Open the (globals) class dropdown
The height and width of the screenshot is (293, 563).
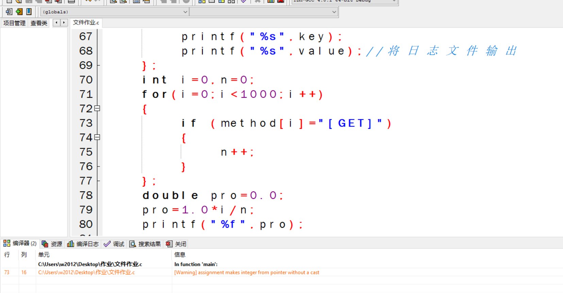click(x=114, y=12)
